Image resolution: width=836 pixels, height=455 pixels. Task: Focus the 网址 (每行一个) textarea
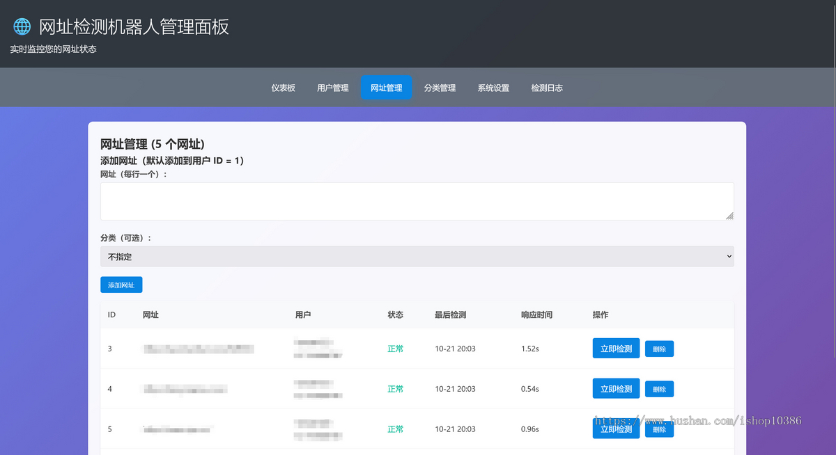click(417, 202)
